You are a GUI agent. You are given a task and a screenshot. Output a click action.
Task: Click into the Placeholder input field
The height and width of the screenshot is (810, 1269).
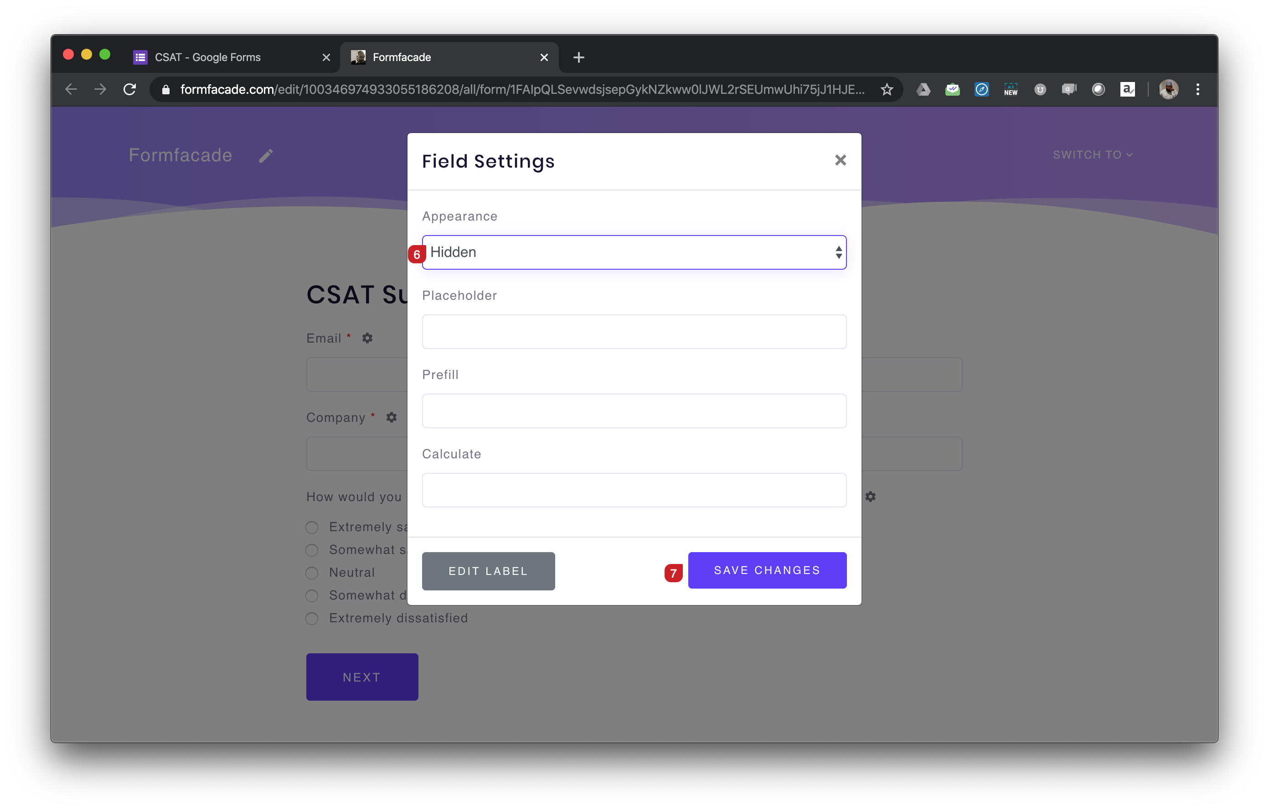click(x=634, y=332)
